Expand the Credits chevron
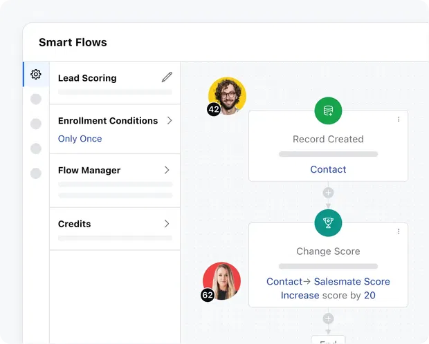Viewport: 429px width, 344px height. pos(167,224)
